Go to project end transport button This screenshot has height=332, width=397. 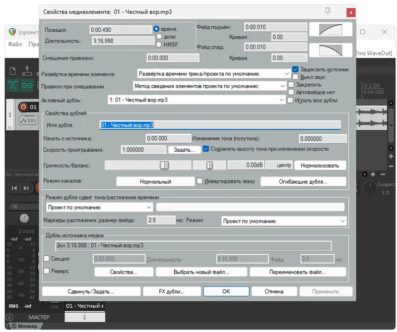(x=26, y=188)
